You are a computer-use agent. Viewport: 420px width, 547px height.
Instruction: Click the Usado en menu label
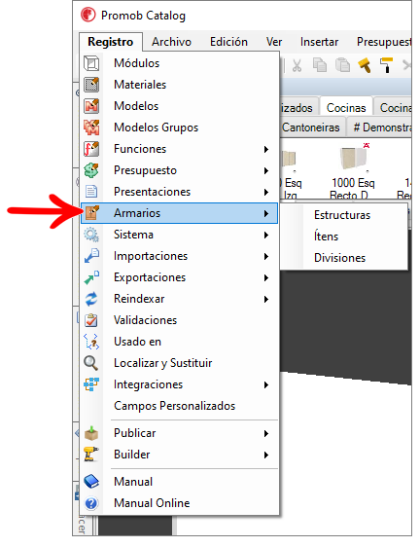(138, 342)
